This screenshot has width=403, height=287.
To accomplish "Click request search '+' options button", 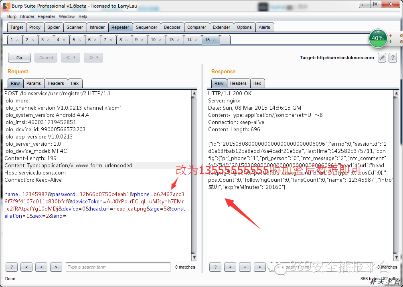I will click(41, 267).
